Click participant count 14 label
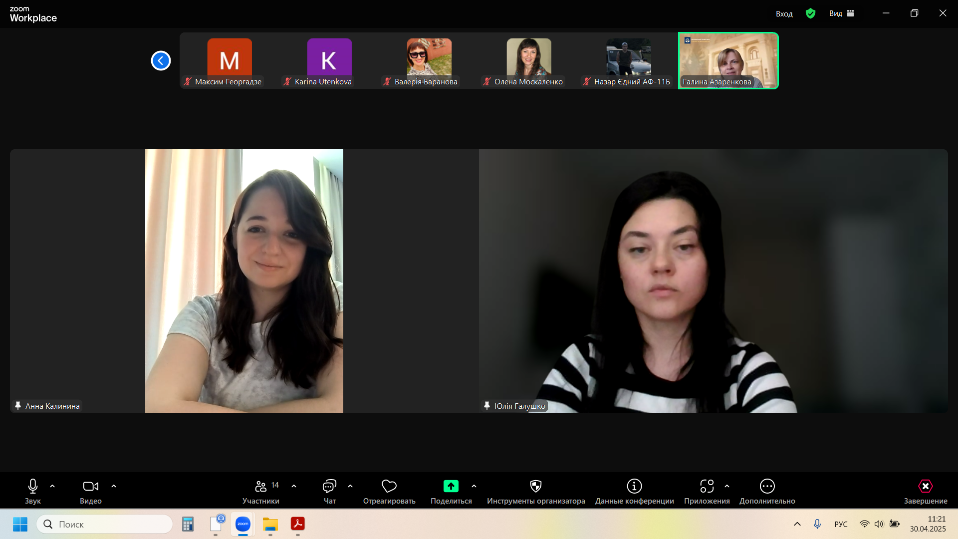The width and height of the screenshot is (958, 539). click(x=275, y=485)
